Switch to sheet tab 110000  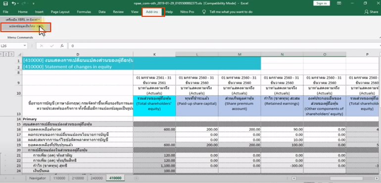59,178
